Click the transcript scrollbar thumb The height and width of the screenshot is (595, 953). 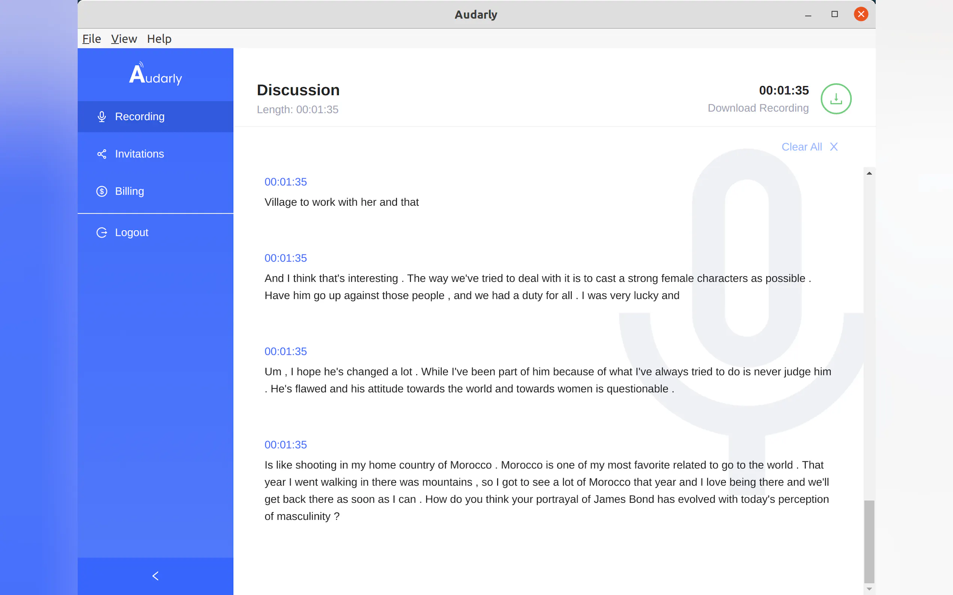tap(869, 541)
